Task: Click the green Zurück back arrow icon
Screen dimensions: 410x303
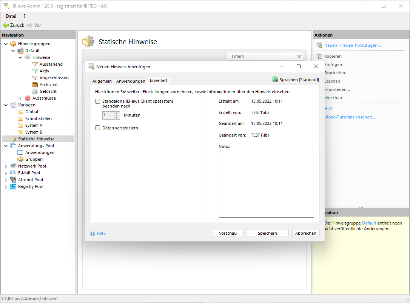Action: click(x=6, y=25)
